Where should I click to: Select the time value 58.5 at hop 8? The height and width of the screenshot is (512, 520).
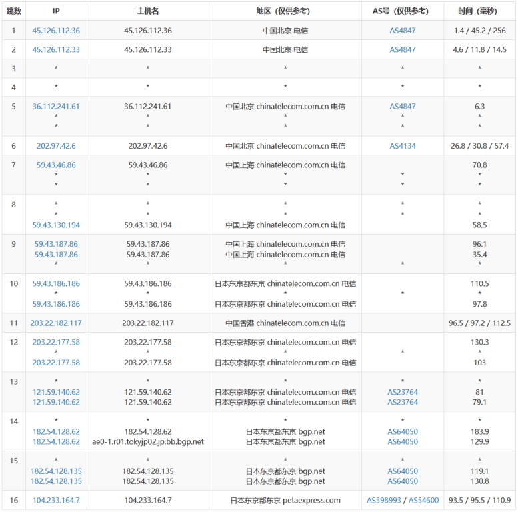[479, 225]
